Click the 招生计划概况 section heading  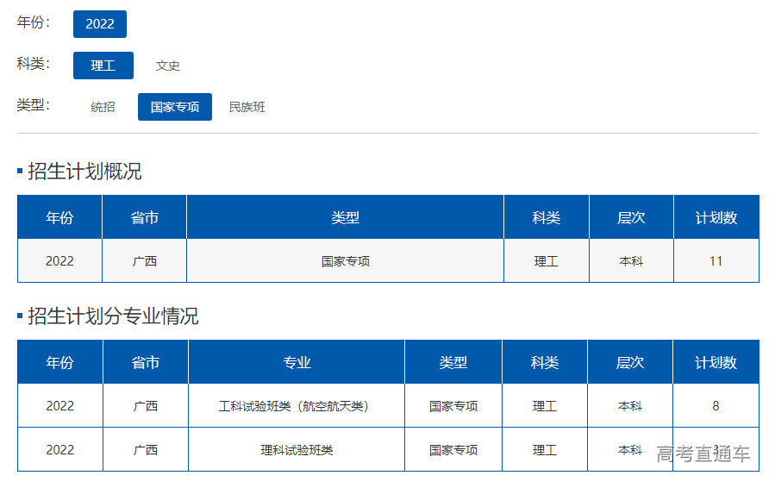tap(84, 172)
